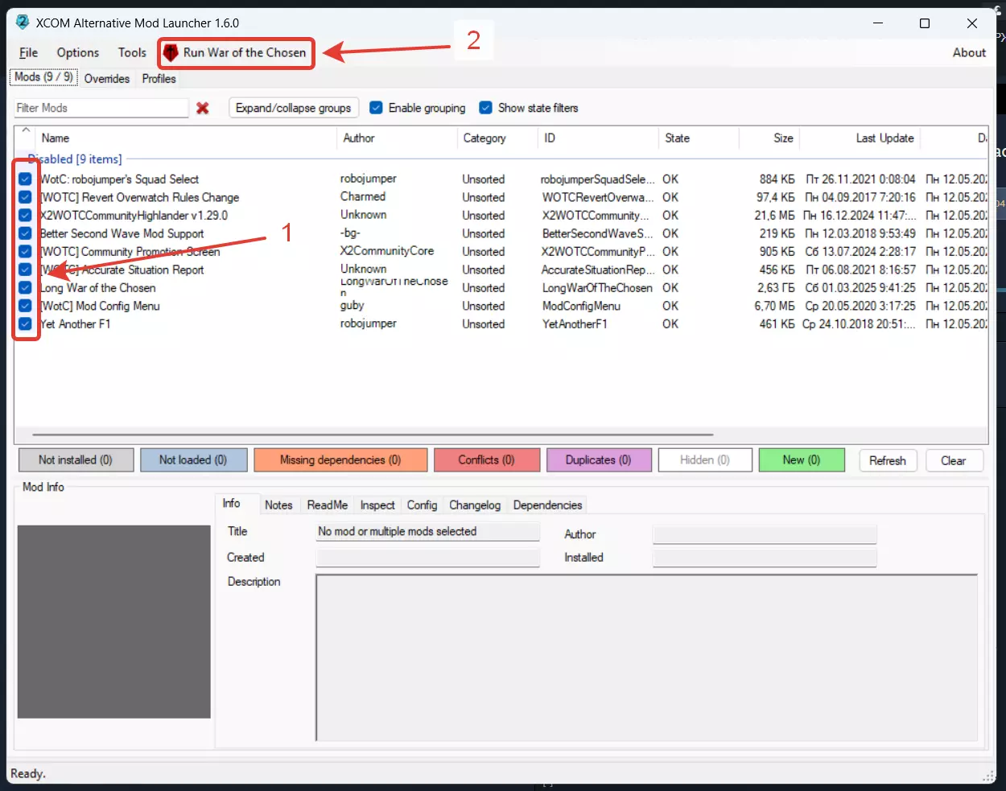The width and height of the screenshot is (1006, 791).
Task: Click the Filter Mods input field
Action: pos(101,108)
